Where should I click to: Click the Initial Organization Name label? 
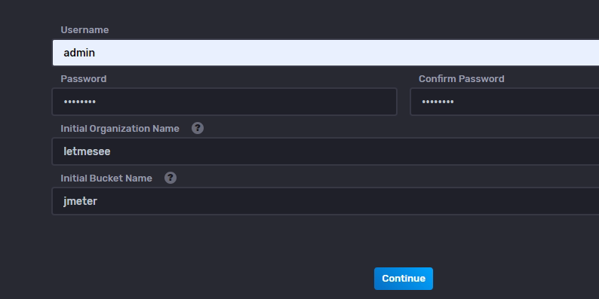(119, 129)
